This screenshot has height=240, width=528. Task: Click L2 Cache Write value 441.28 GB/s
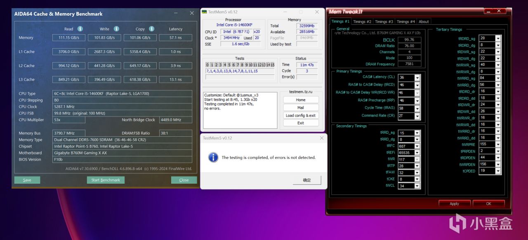[104, 65]
